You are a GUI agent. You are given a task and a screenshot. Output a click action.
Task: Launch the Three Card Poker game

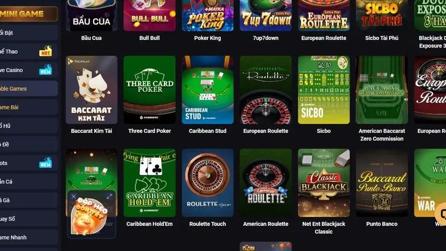click(149, 90)
